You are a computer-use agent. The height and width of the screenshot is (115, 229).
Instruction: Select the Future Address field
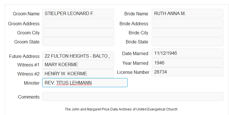(78, 56)
